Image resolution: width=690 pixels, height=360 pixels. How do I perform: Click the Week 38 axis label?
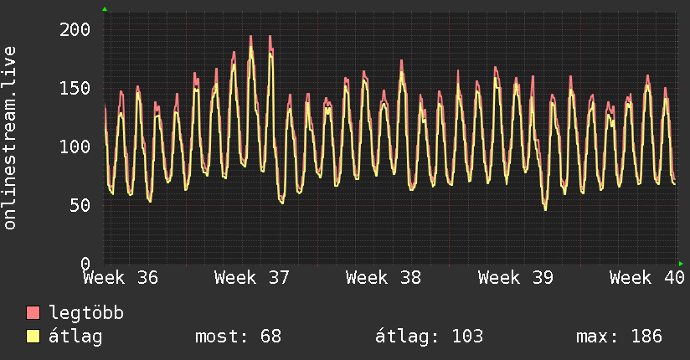pyautogui.click(x=384, y=278)
